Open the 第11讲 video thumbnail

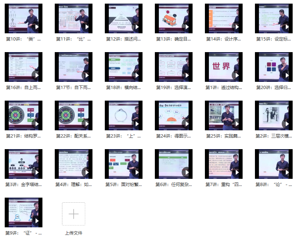coord(74,18)
